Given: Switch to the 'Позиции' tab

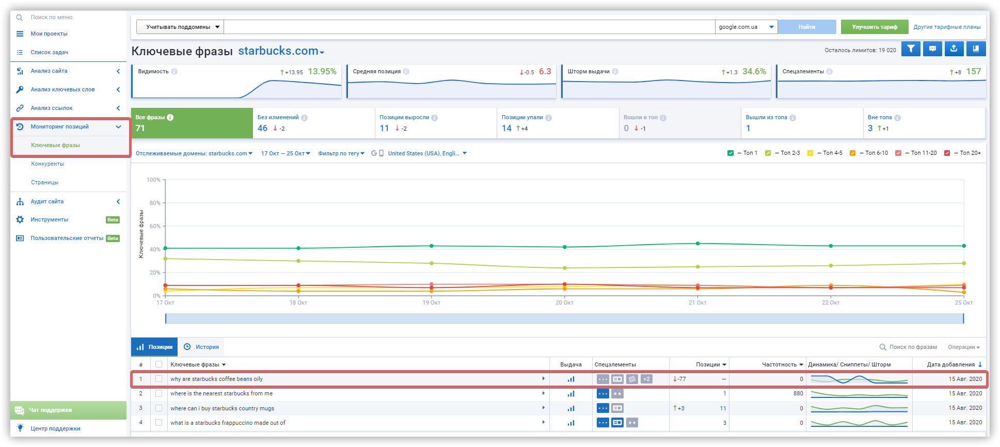Looking at the screenshot, I should click(154, 347).
